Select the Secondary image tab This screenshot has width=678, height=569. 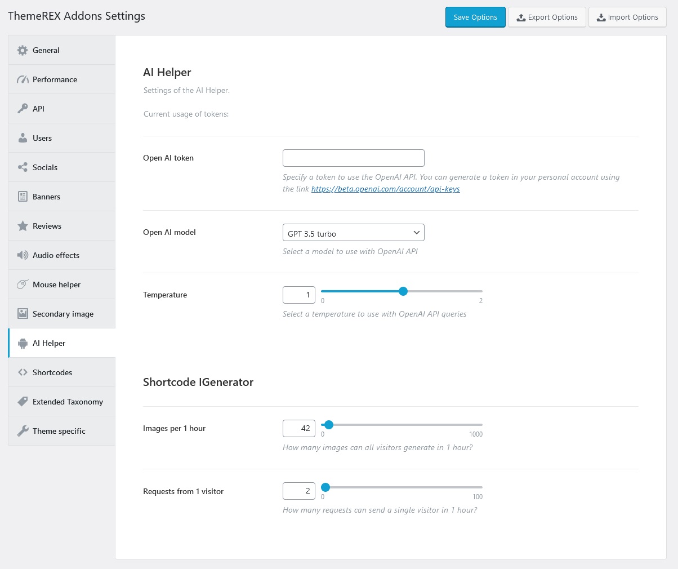pos(62,314)
